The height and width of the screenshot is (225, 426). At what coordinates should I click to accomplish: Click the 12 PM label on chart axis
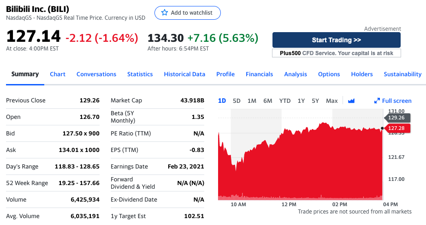point(289,204)
